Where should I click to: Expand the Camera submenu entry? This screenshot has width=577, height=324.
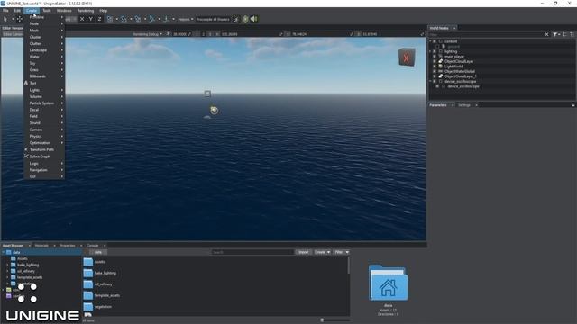coord(44,130)
